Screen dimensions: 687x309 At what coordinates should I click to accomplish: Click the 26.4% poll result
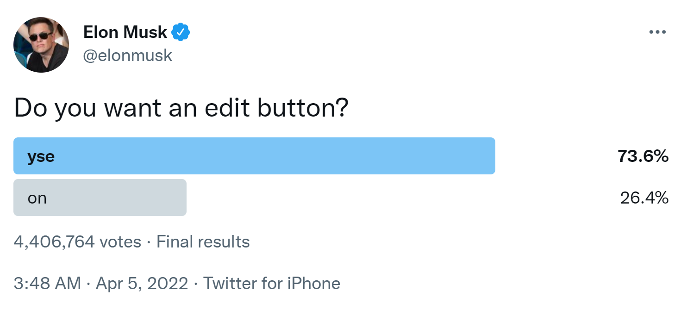coord(644,198)
